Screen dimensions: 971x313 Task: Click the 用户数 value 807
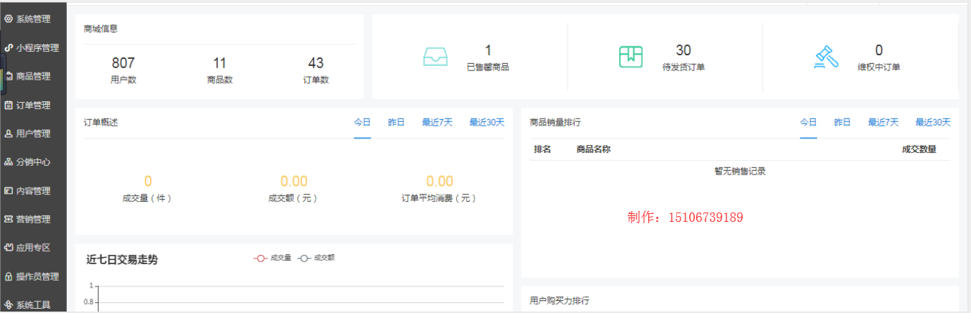pyautogui.click(x=123, y=63)
